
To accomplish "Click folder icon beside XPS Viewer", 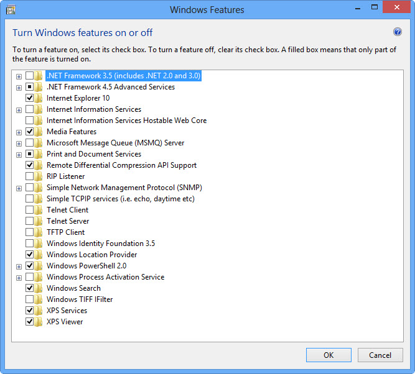I will click(39, 322).
